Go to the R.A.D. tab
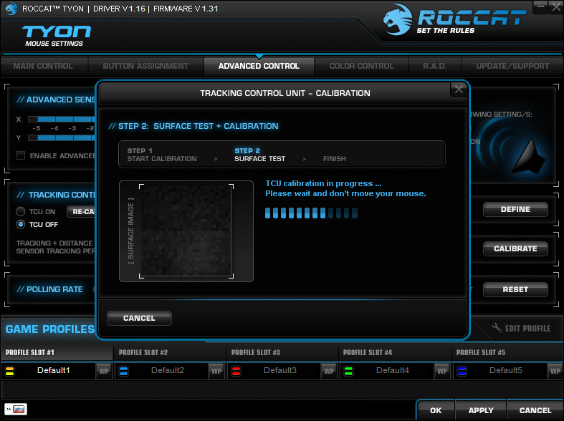Screen dimensions: 564x421 click(434, 66)
